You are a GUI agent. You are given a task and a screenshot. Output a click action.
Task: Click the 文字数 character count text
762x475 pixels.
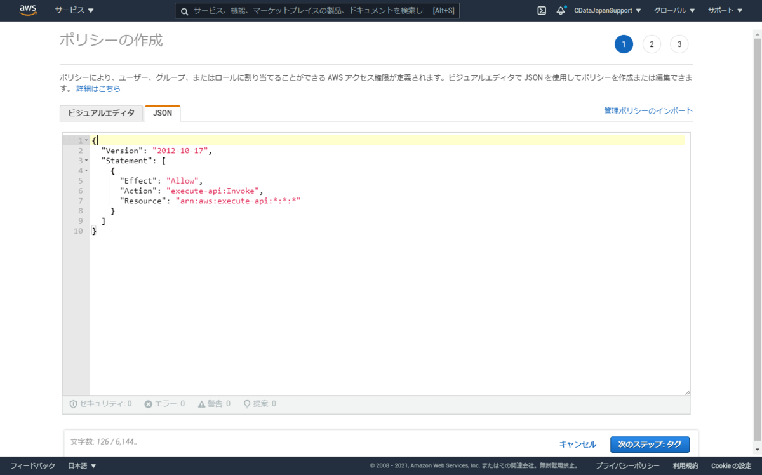(105, 441)
